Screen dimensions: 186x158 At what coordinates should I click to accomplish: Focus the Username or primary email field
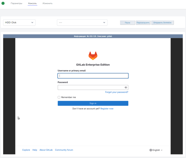[x=93, y=76]
